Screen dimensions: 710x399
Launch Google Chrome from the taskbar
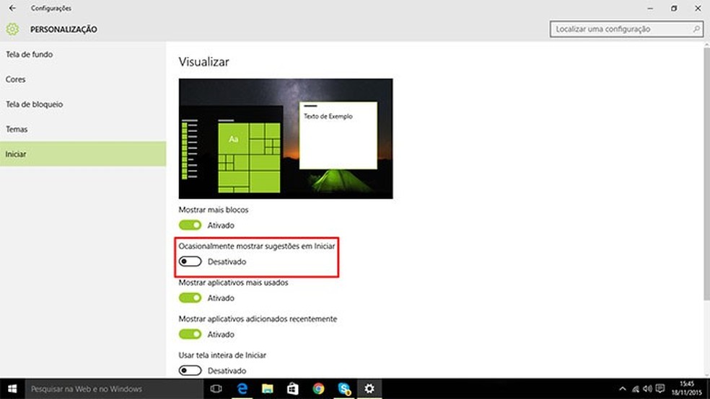318,389
